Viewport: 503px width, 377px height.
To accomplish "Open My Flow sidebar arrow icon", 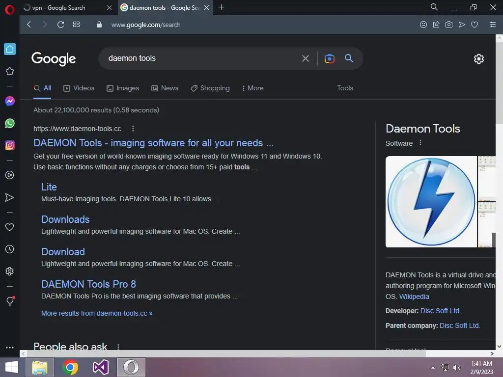I will pyautogui.click(x=10, y=197).
